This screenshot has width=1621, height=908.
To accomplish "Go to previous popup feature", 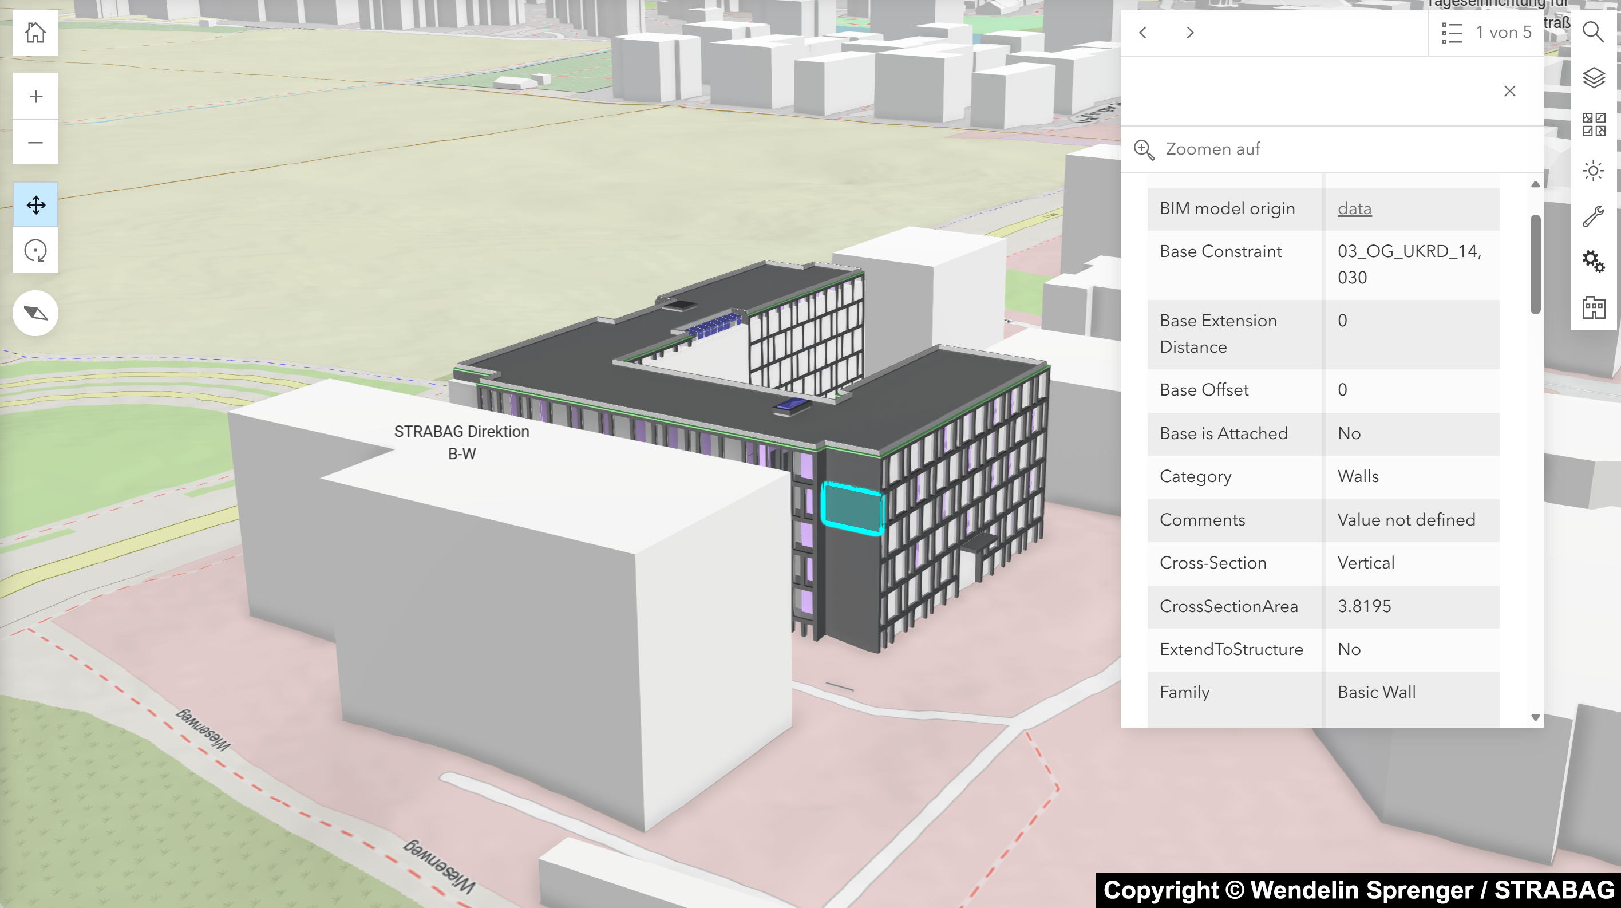I will click(x=1144, y=33).
